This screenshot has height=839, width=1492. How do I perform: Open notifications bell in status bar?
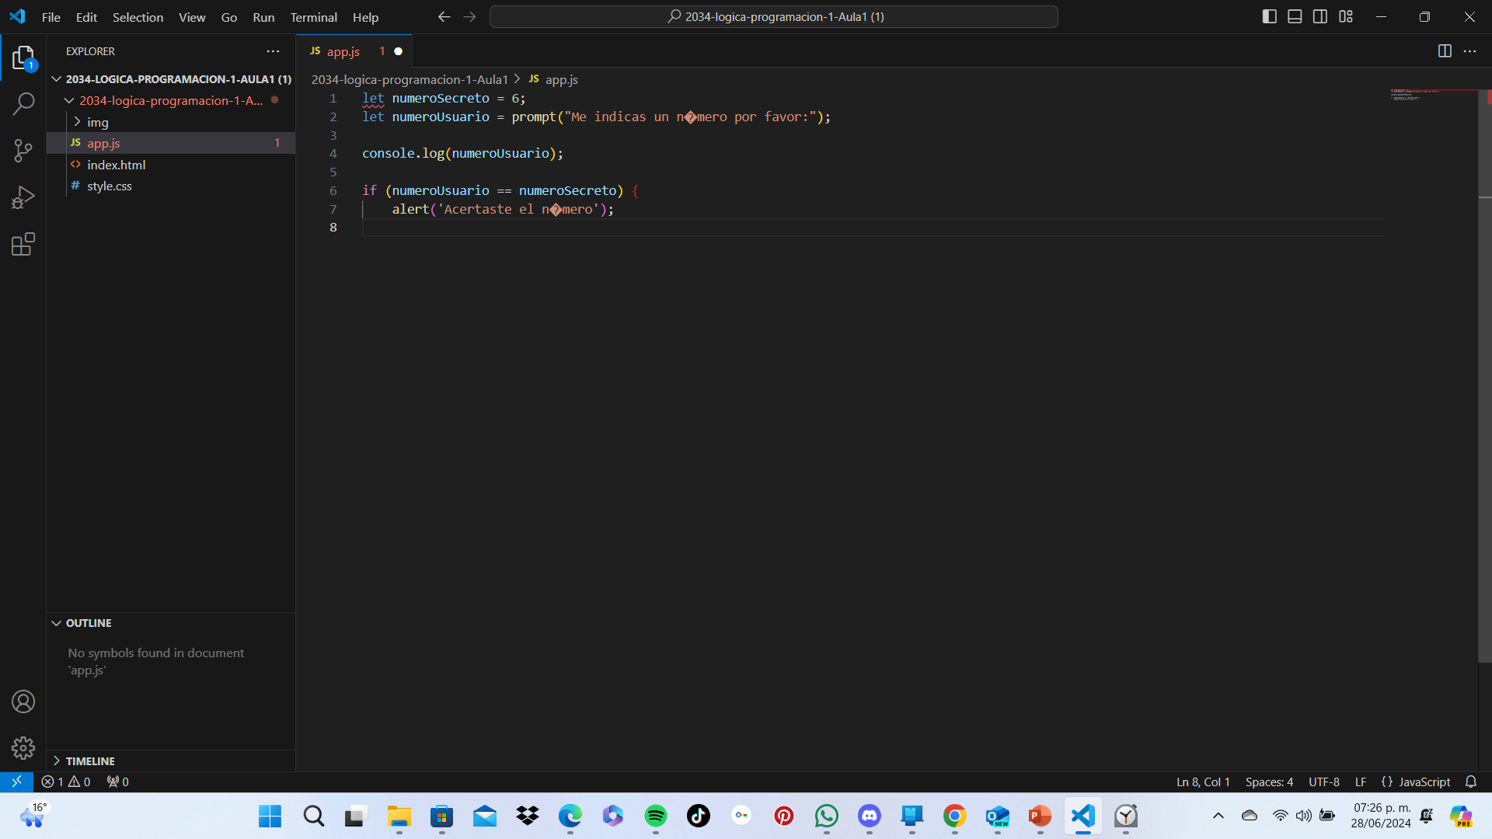click(x=1471, y=782)
